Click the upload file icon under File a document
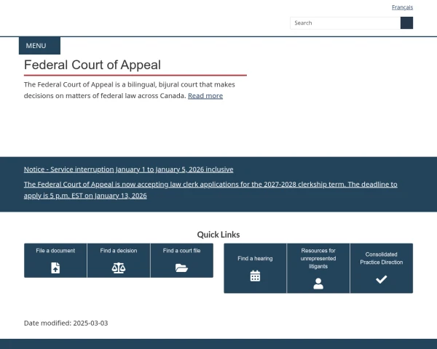The height and width of the screenshot is (349, 437). point(55,268)
